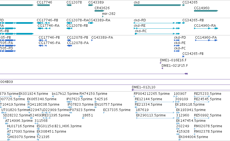Click the ckd-RD transcript label
The width and height of the screenshot is (230, 141).
pyautogui.click(x=140, y=20)
